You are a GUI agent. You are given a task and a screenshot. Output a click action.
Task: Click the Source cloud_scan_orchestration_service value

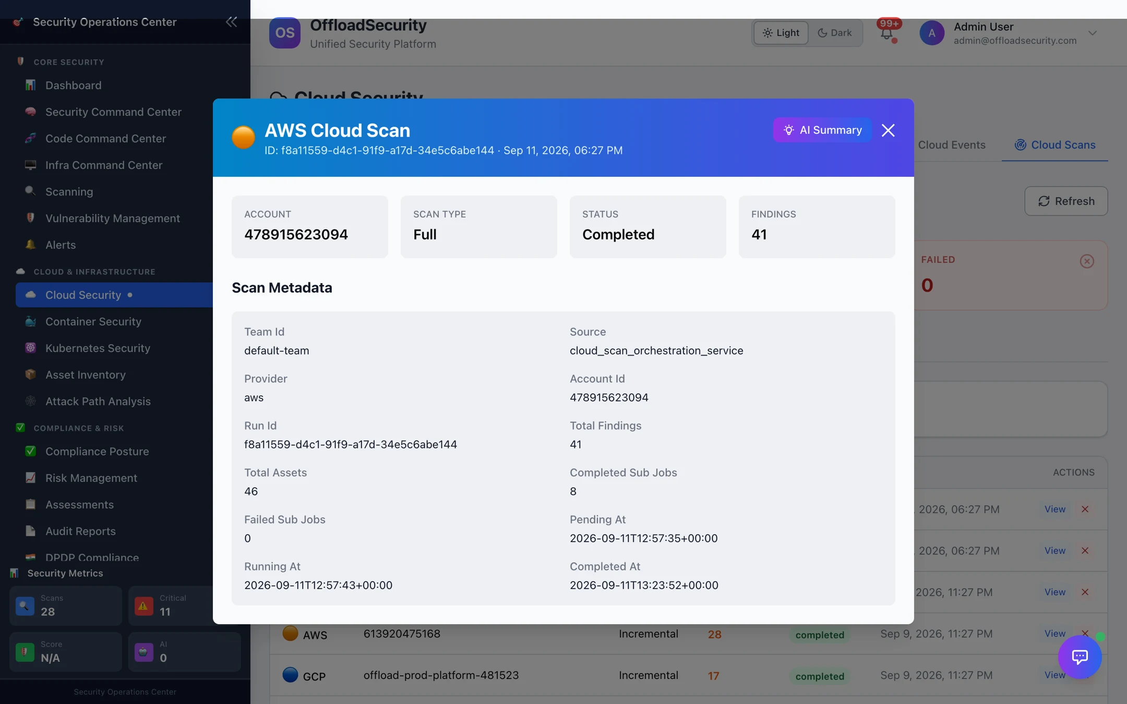tap(656, 350)
